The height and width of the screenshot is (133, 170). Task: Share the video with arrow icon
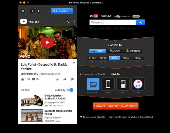click(x=65, y=79)
